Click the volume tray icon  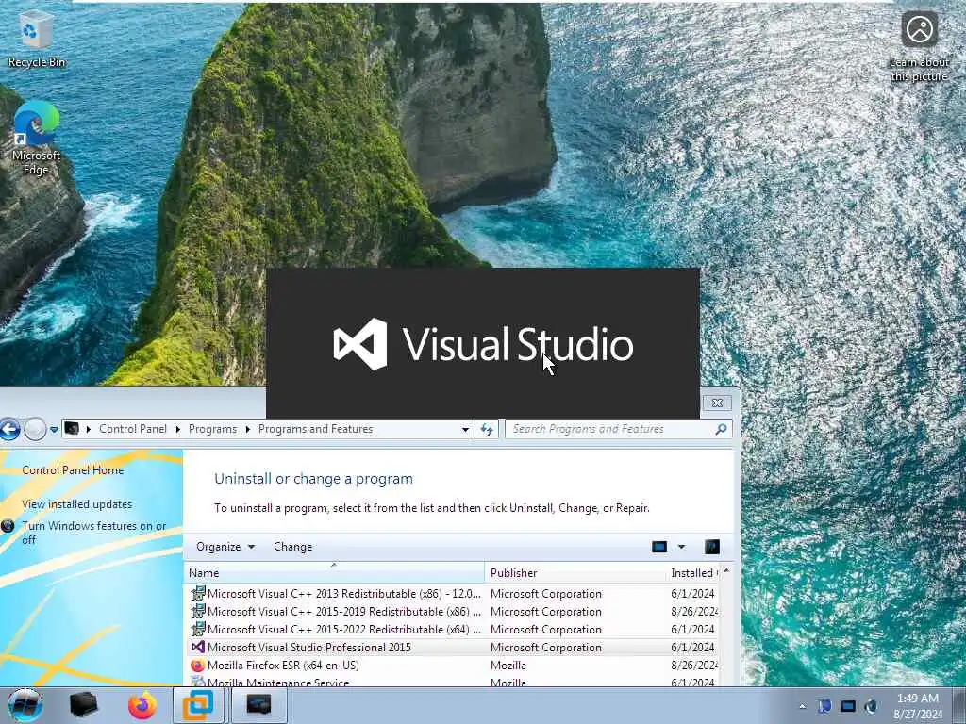coord(871,706)
